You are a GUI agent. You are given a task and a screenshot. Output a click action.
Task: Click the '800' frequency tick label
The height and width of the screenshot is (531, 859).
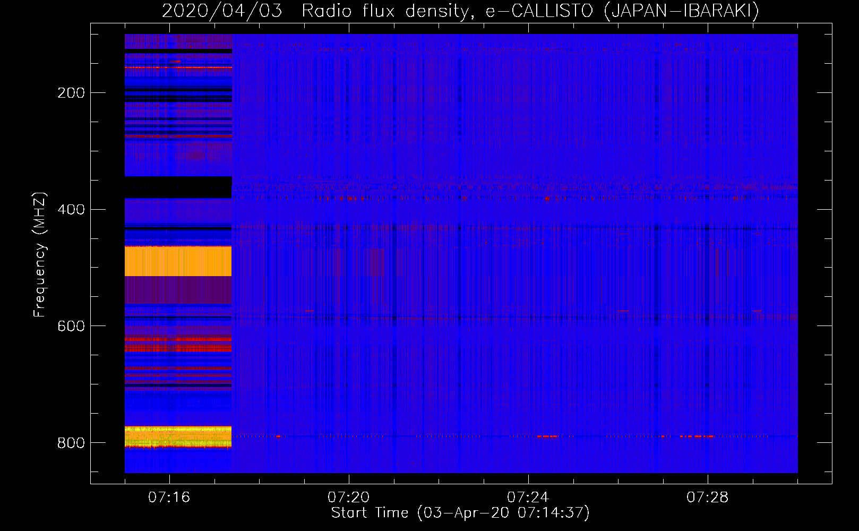point(71,443)
